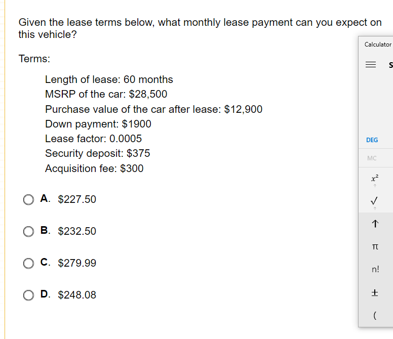The width and height of the screenshot is (393, 339).
Task: Click the Lease factor: 0.0005 line
Action: pyautogui.click(x=93, y=139)
